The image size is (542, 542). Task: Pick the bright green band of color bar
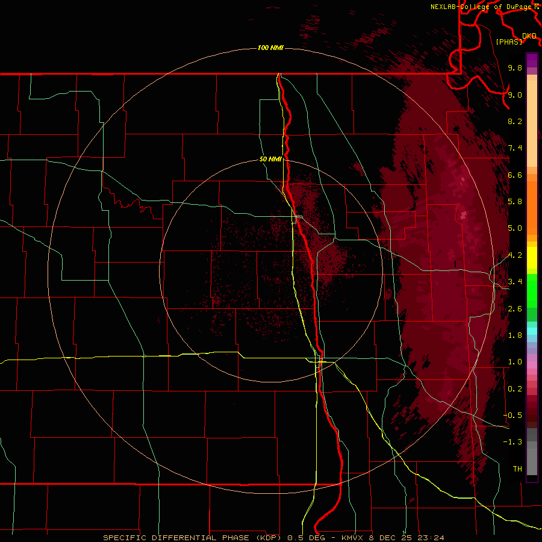click(x=532, y=290)
